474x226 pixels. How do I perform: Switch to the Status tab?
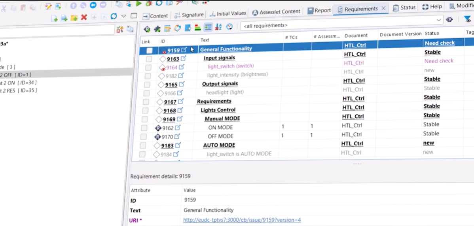point(404,8)
